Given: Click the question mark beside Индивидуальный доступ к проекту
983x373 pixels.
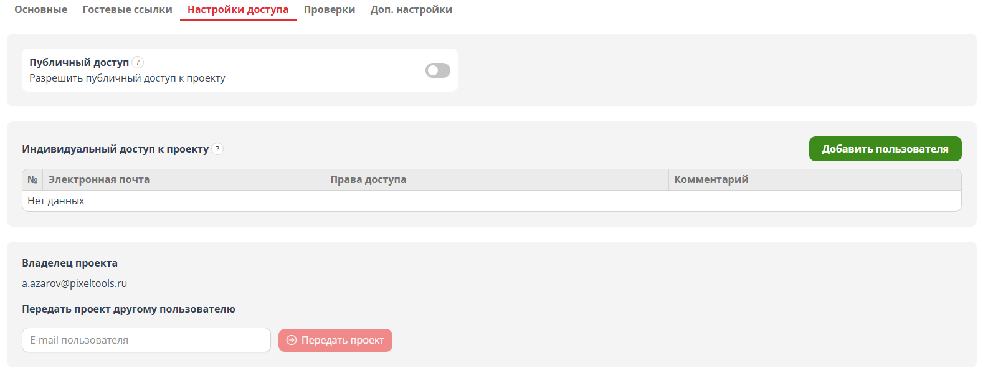Looking at the screenshot, I should [217, 149].
